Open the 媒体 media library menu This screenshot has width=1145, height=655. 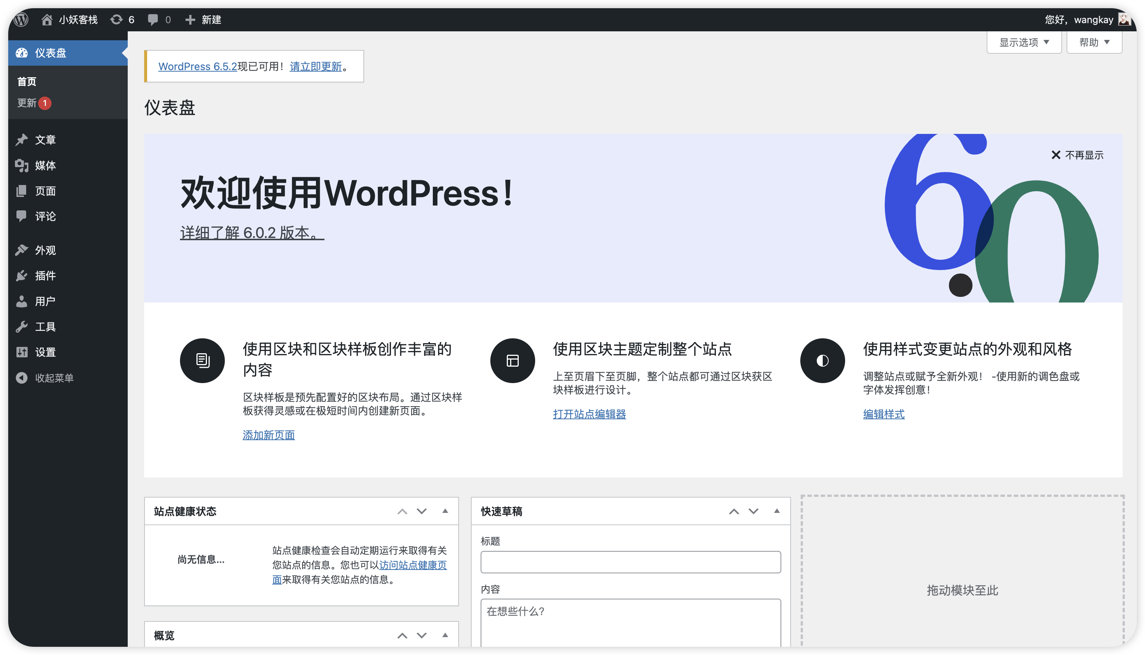[x=45, y=166]
